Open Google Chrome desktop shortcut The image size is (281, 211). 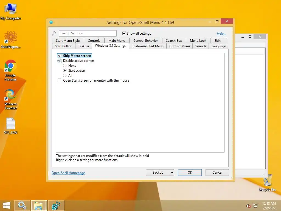coord(11,70)
